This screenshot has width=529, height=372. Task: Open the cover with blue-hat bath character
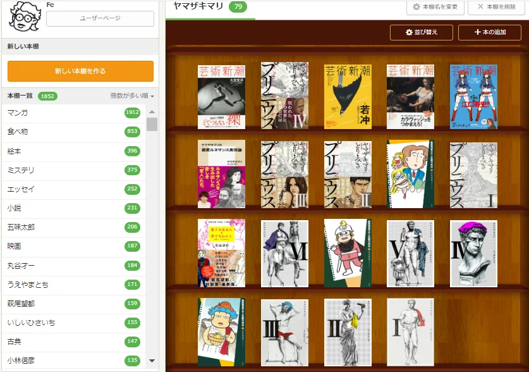point(221,332)
